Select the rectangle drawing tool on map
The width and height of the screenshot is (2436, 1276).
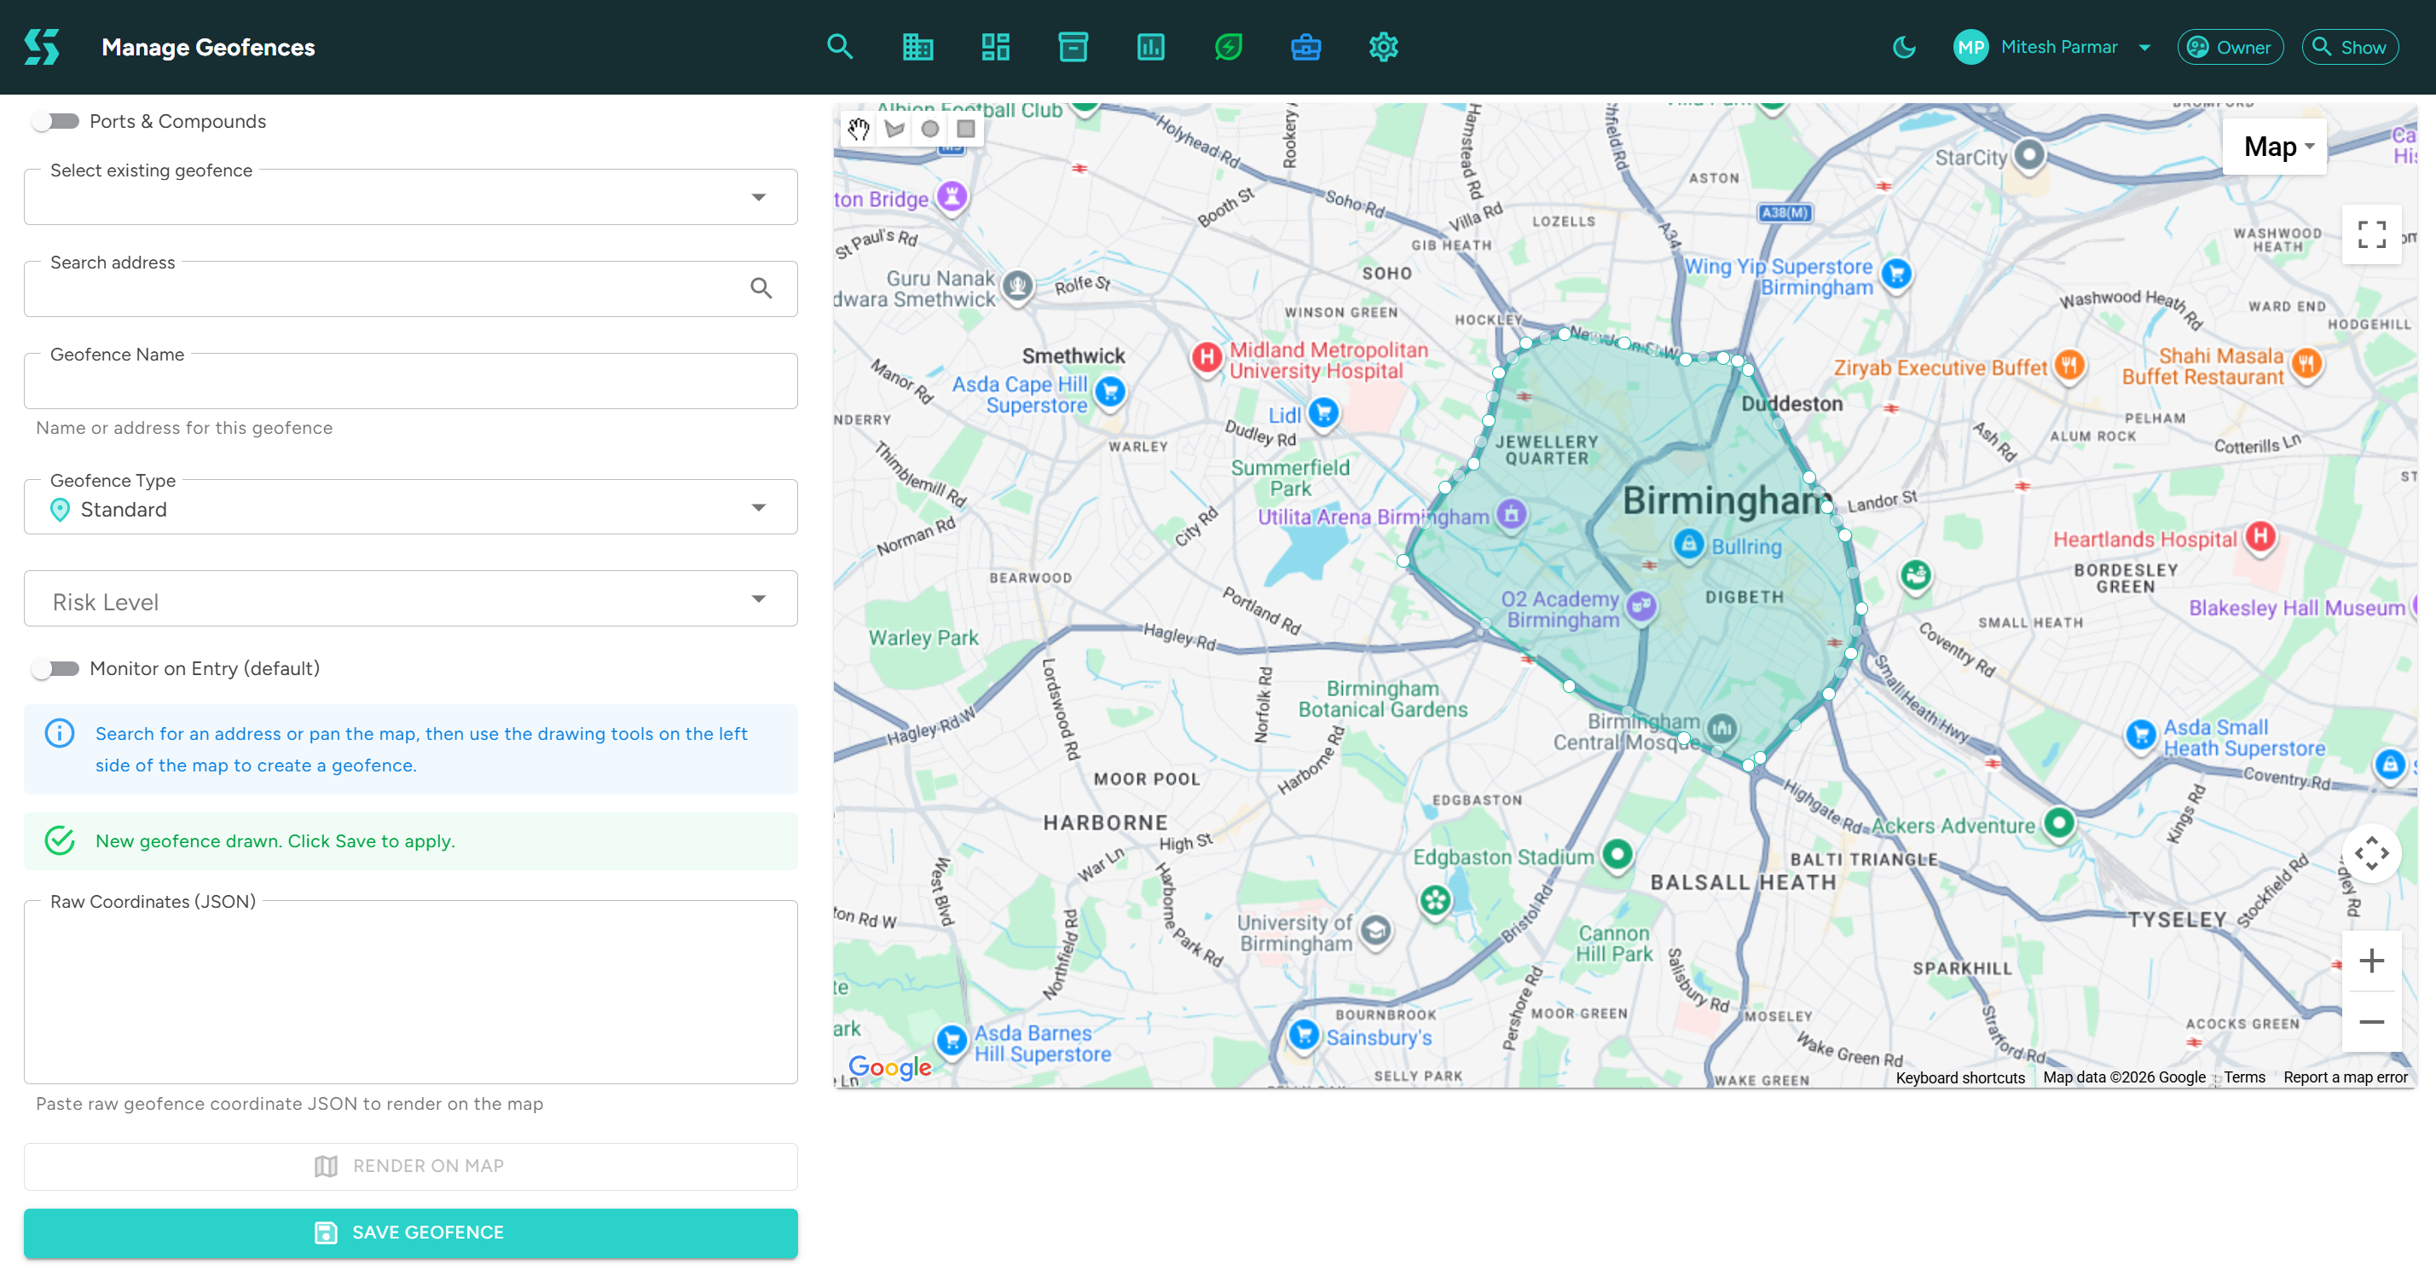965,130
